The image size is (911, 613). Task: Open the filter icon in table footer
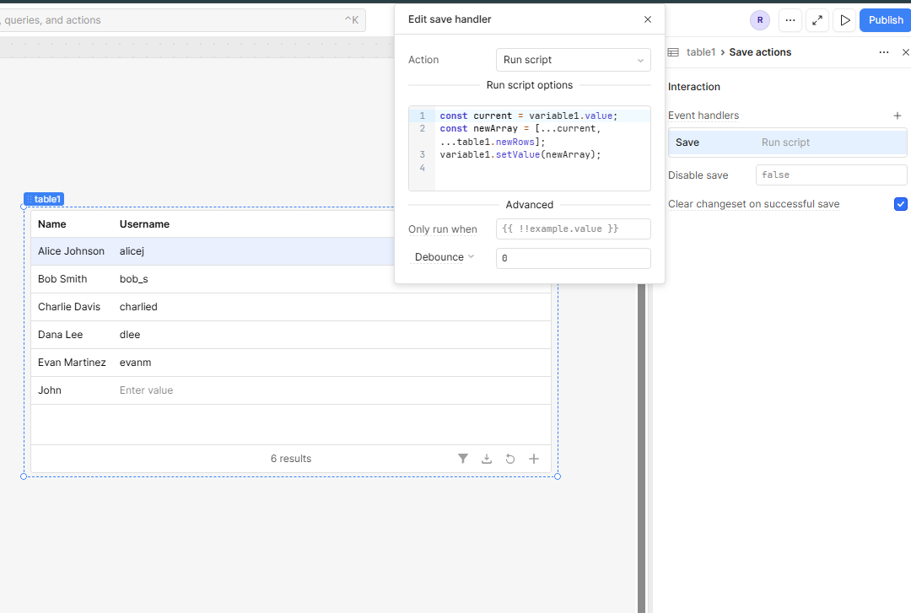click(x=462, y=459)
